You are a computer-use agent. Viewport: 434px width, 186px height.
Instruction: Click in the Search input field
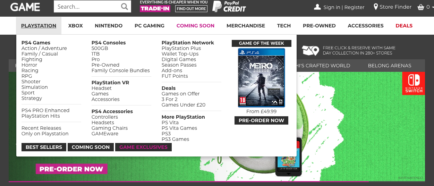tap(87, 7)
